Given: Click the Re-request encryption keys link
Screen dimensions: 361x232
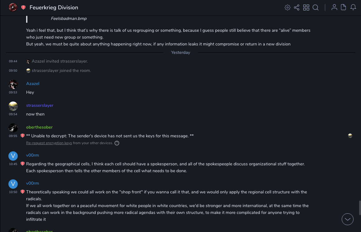Looking at the screenshot, I should coord(49,143).
